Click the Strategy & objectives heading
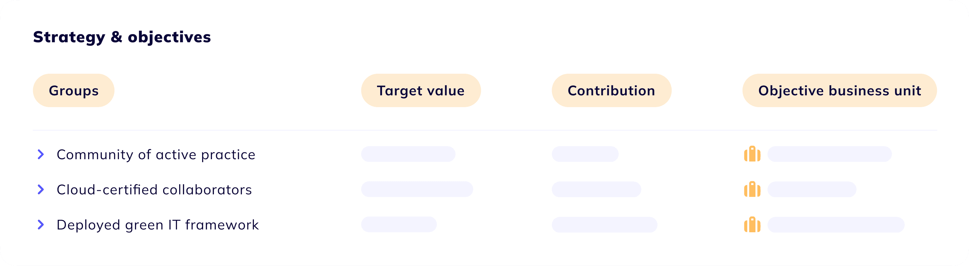 click(x=122, y=37)
